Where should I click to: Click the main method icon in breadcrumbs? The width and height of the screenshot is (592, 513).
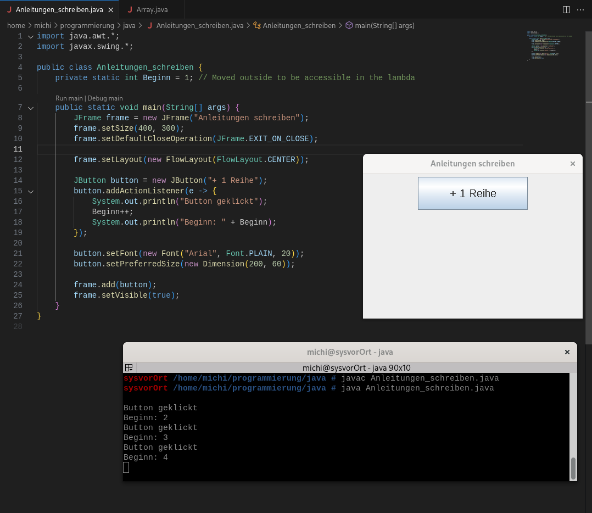click(349, 26)
